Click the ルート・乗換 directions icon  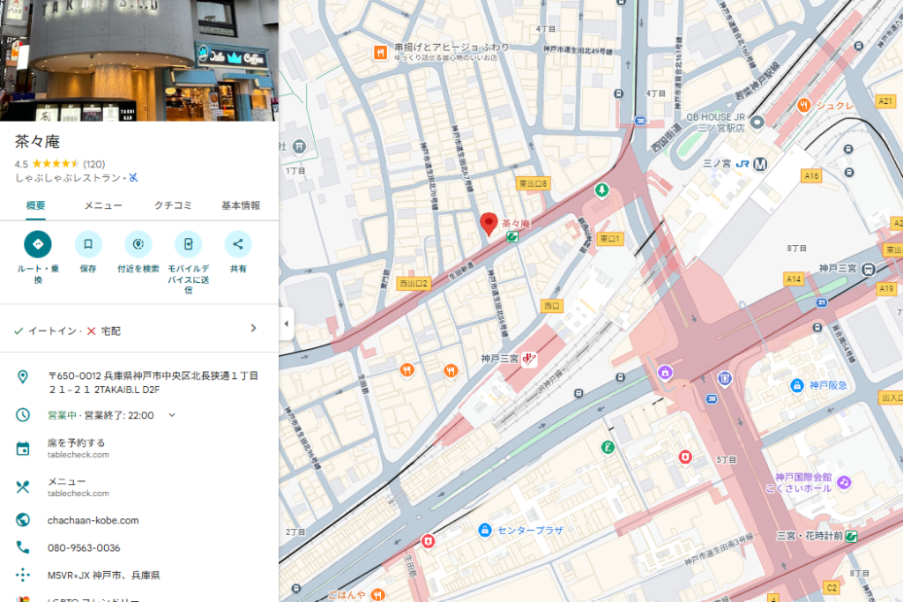pyautogui.click(x=38, y=244)
